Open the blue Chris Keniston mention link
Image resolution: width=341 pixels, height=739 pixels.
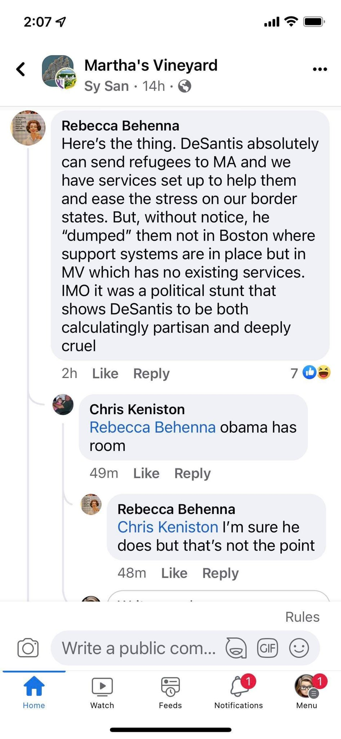(x=168, y=527)
